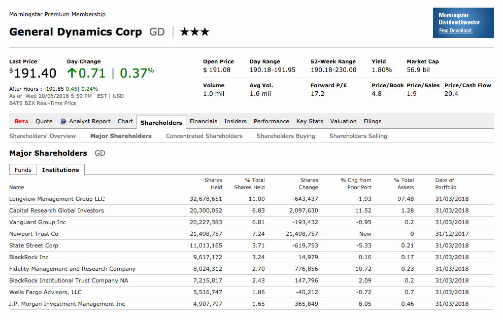Switch to the Funds tab
The image size is (503, 320).
pos(23,169)
